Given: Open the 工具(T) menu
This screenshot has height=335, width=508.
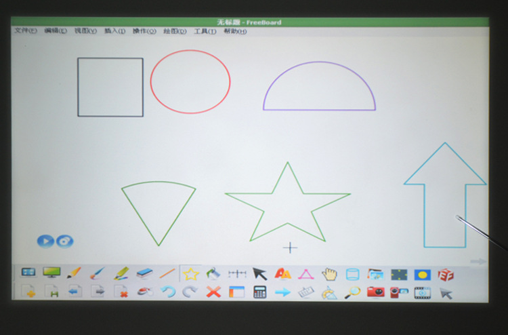Looking at the screenshot, I should [200, 31].
